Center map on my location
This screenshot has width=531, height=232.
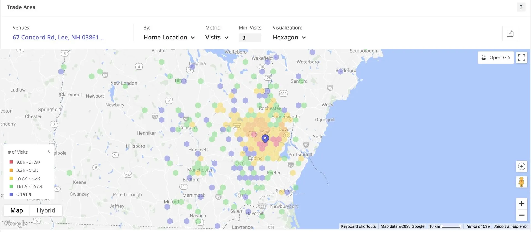click(x=521, y=166)
